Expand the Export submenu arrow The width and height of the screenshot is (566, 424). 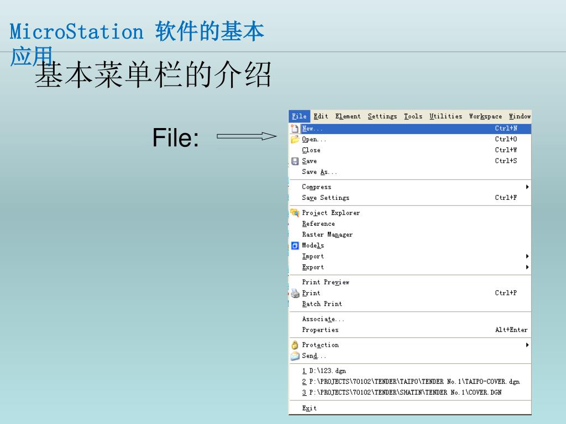(x=527, y=267)
